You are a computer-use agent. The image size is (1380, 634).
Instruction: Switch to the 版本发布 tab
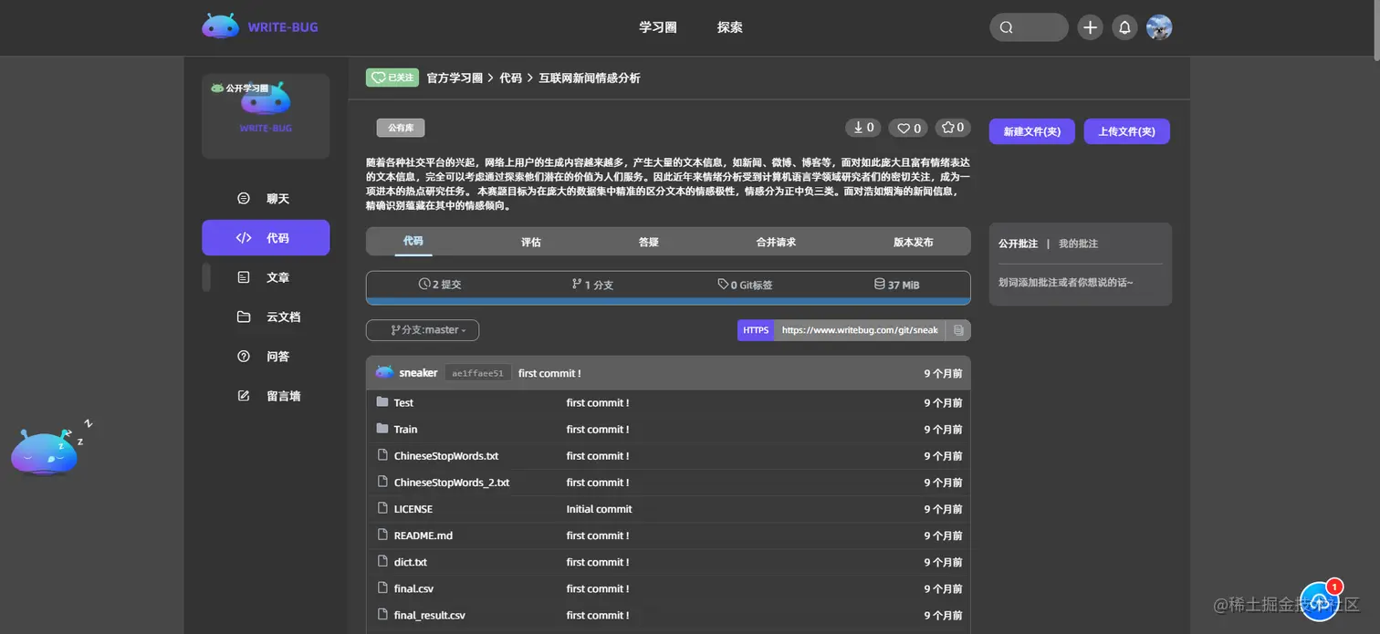(x=913, y=242)
